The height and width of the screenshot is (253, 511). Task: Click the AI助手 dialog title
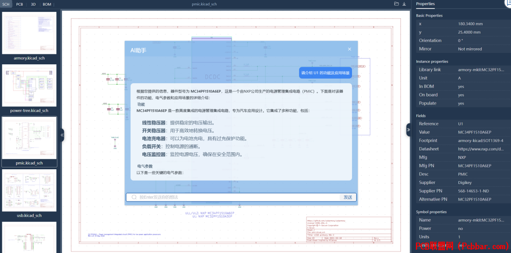pyautogui.click(x=138, y=50)
